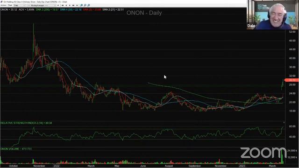Step chart back one bar
Viewport: 299px width, 168px height.
pos(66,5)
